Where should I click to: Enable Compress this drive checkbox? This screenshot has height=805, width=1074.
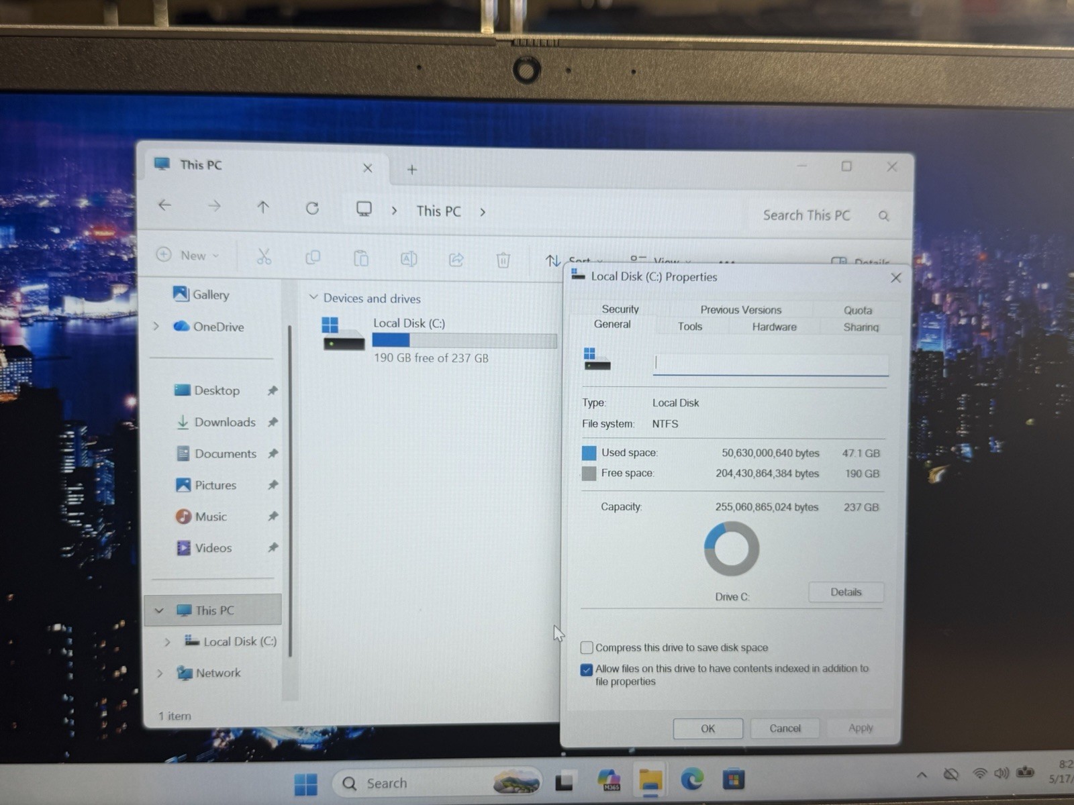(587, 647)
